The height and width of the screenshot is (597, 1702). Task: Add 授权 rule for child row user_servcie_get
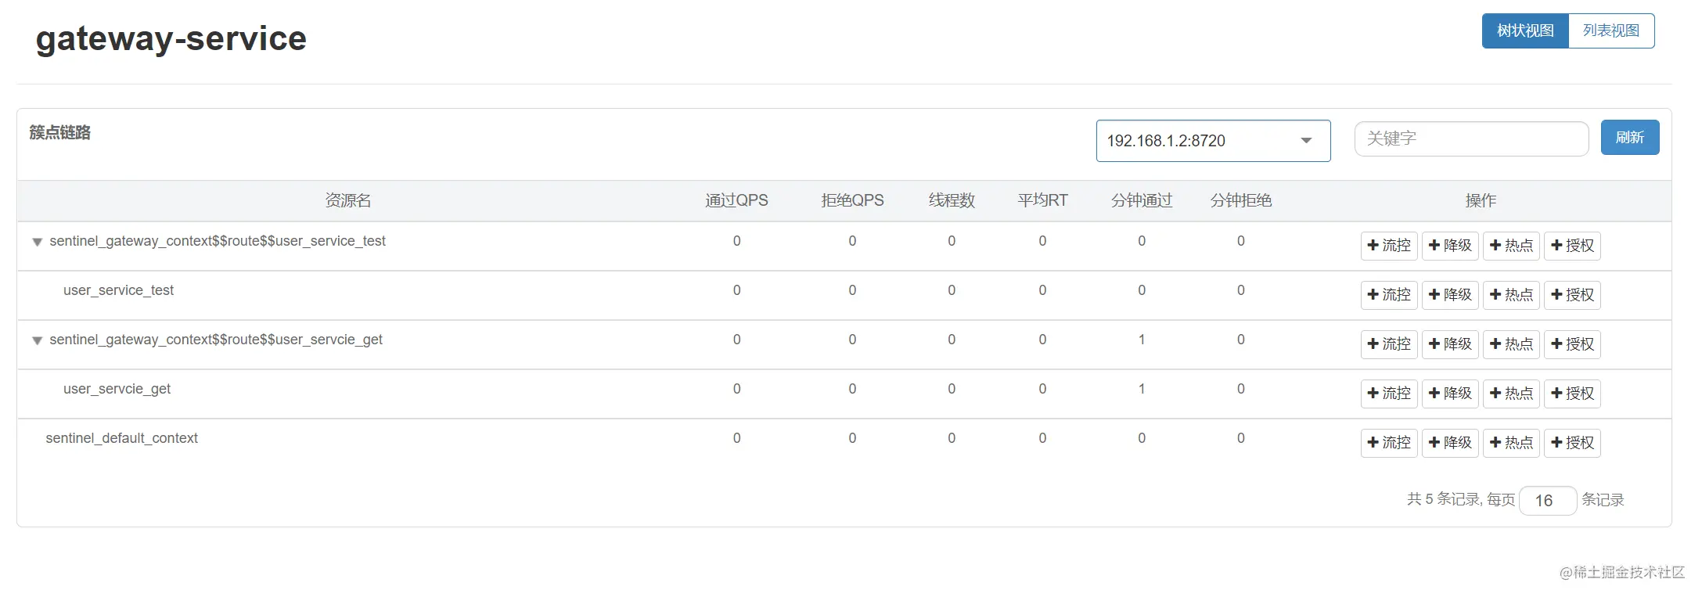click(1572, 394)
